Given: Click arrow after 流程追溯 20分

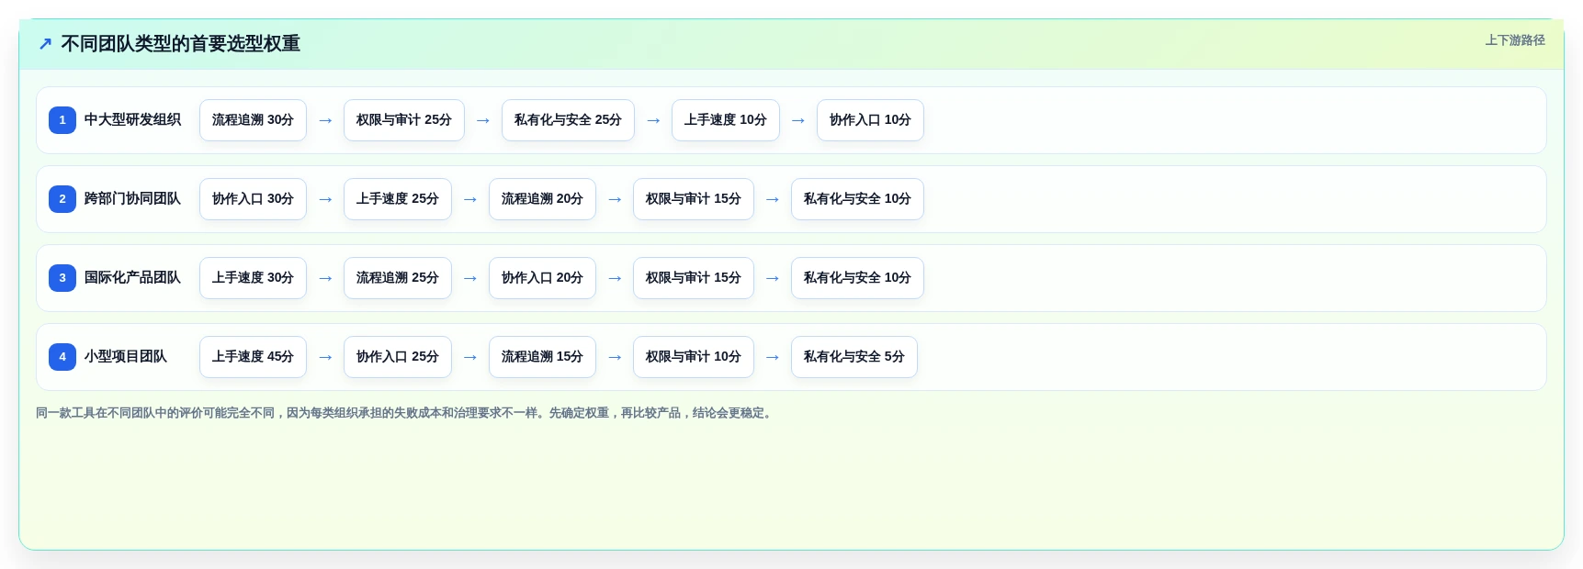Looking at the screenshot, I should [615, 199].
